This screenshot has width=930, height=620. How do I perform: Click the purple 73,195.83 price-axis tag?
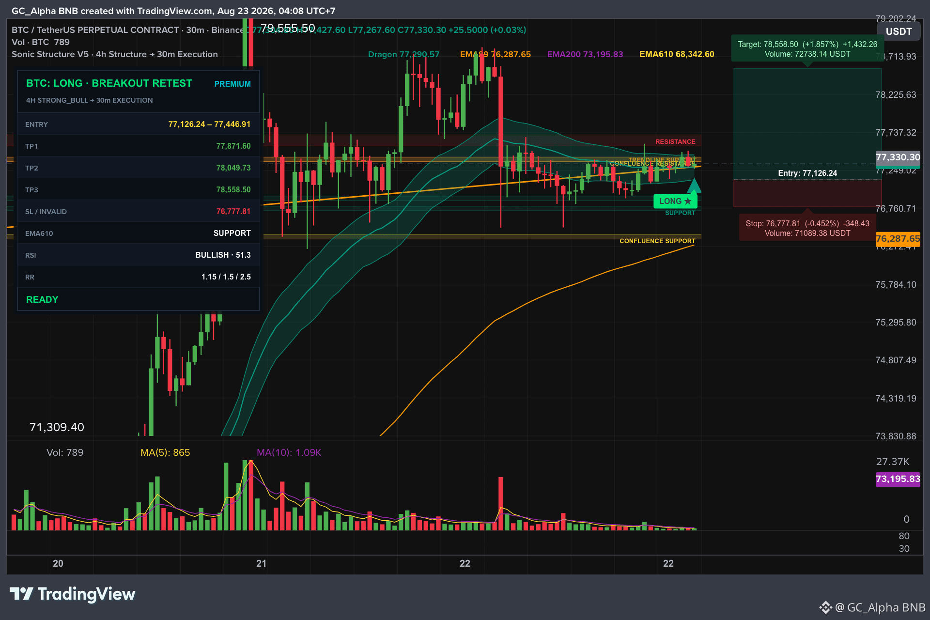point(898,479)
